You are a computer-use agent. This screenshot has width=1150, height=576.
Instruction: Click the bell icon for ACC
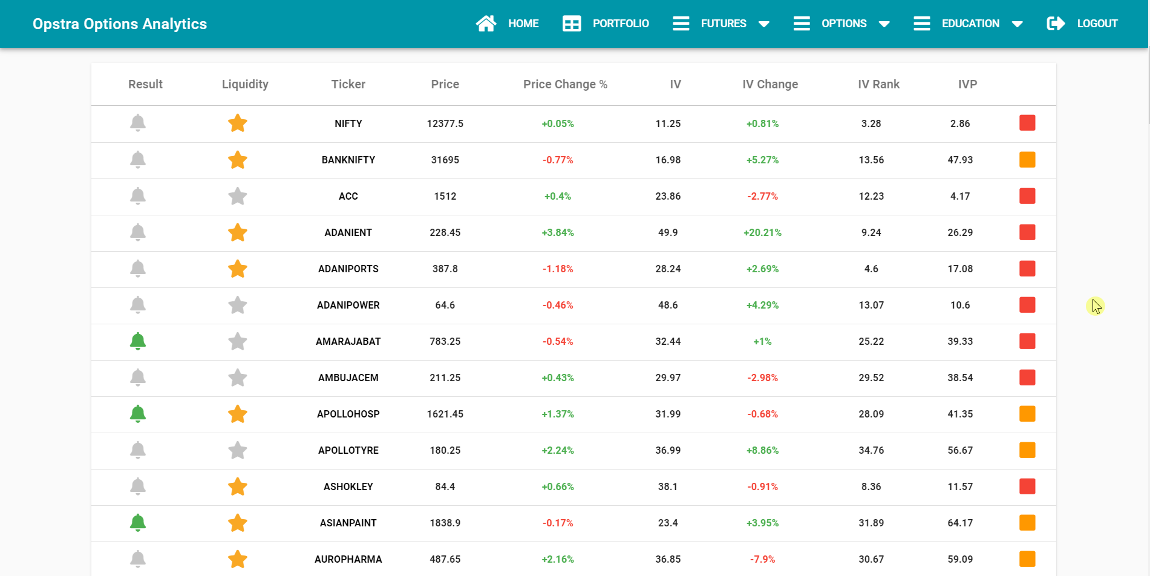point(138,196)
